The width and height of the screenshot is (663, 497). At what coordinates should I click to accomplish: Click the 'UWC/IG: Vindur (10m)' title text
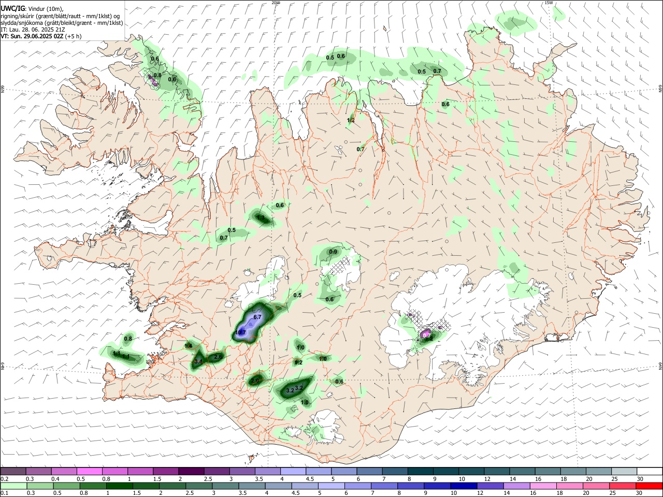click(32, 9)
